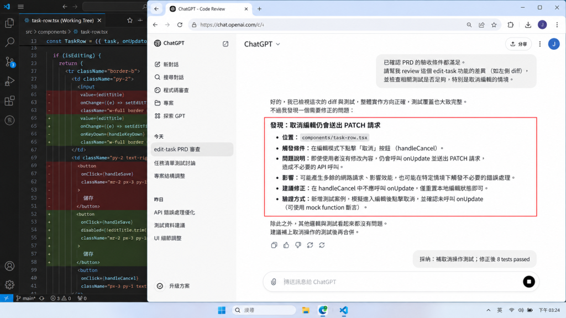This screenshot has height=318, width=566.
Task: Reload the ChatGPT page
Action: 180,24
